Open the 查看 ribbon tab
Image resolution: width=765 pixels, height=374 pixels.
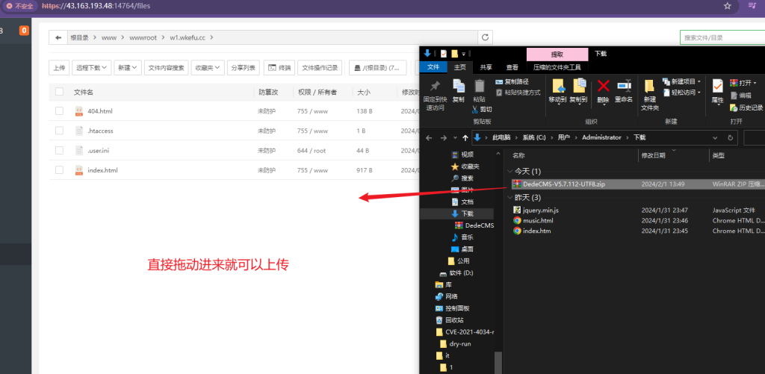tap(512, 67)
